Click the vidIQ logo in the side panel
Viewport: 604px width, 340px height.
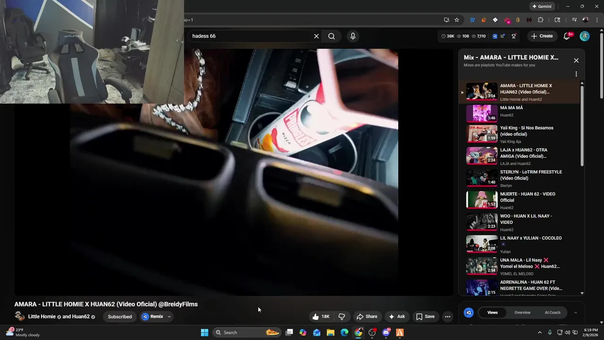tap(469, 313)
